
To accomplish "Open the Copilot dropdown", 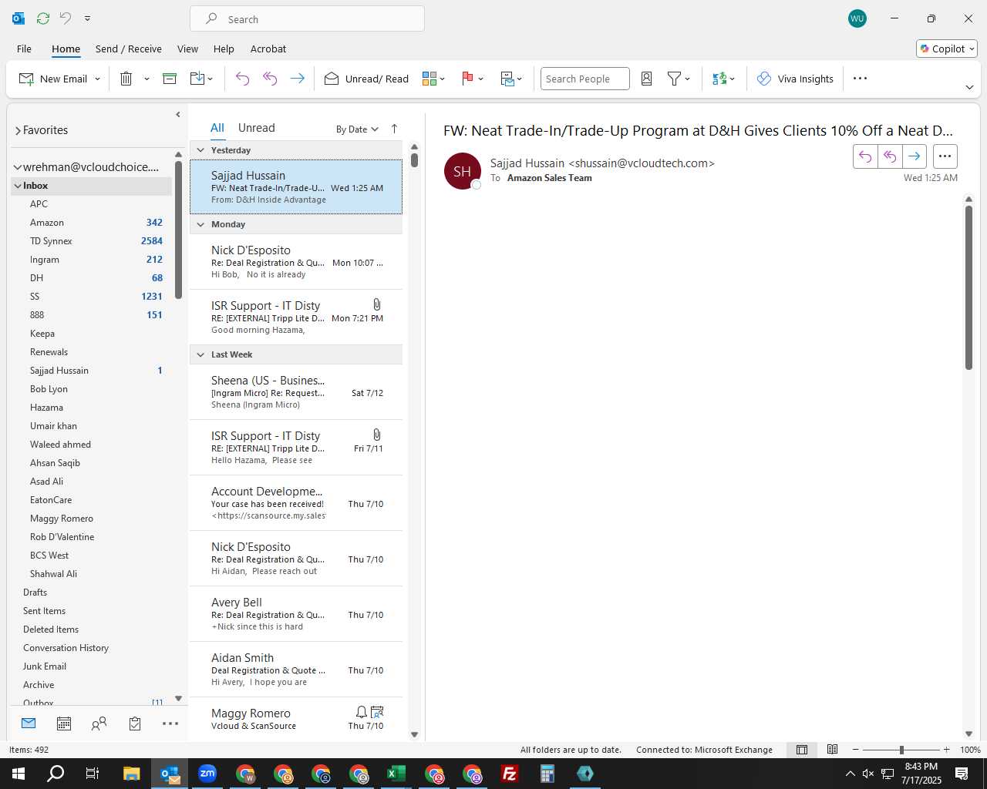I will pyautogui.click(x=947, y=49).
